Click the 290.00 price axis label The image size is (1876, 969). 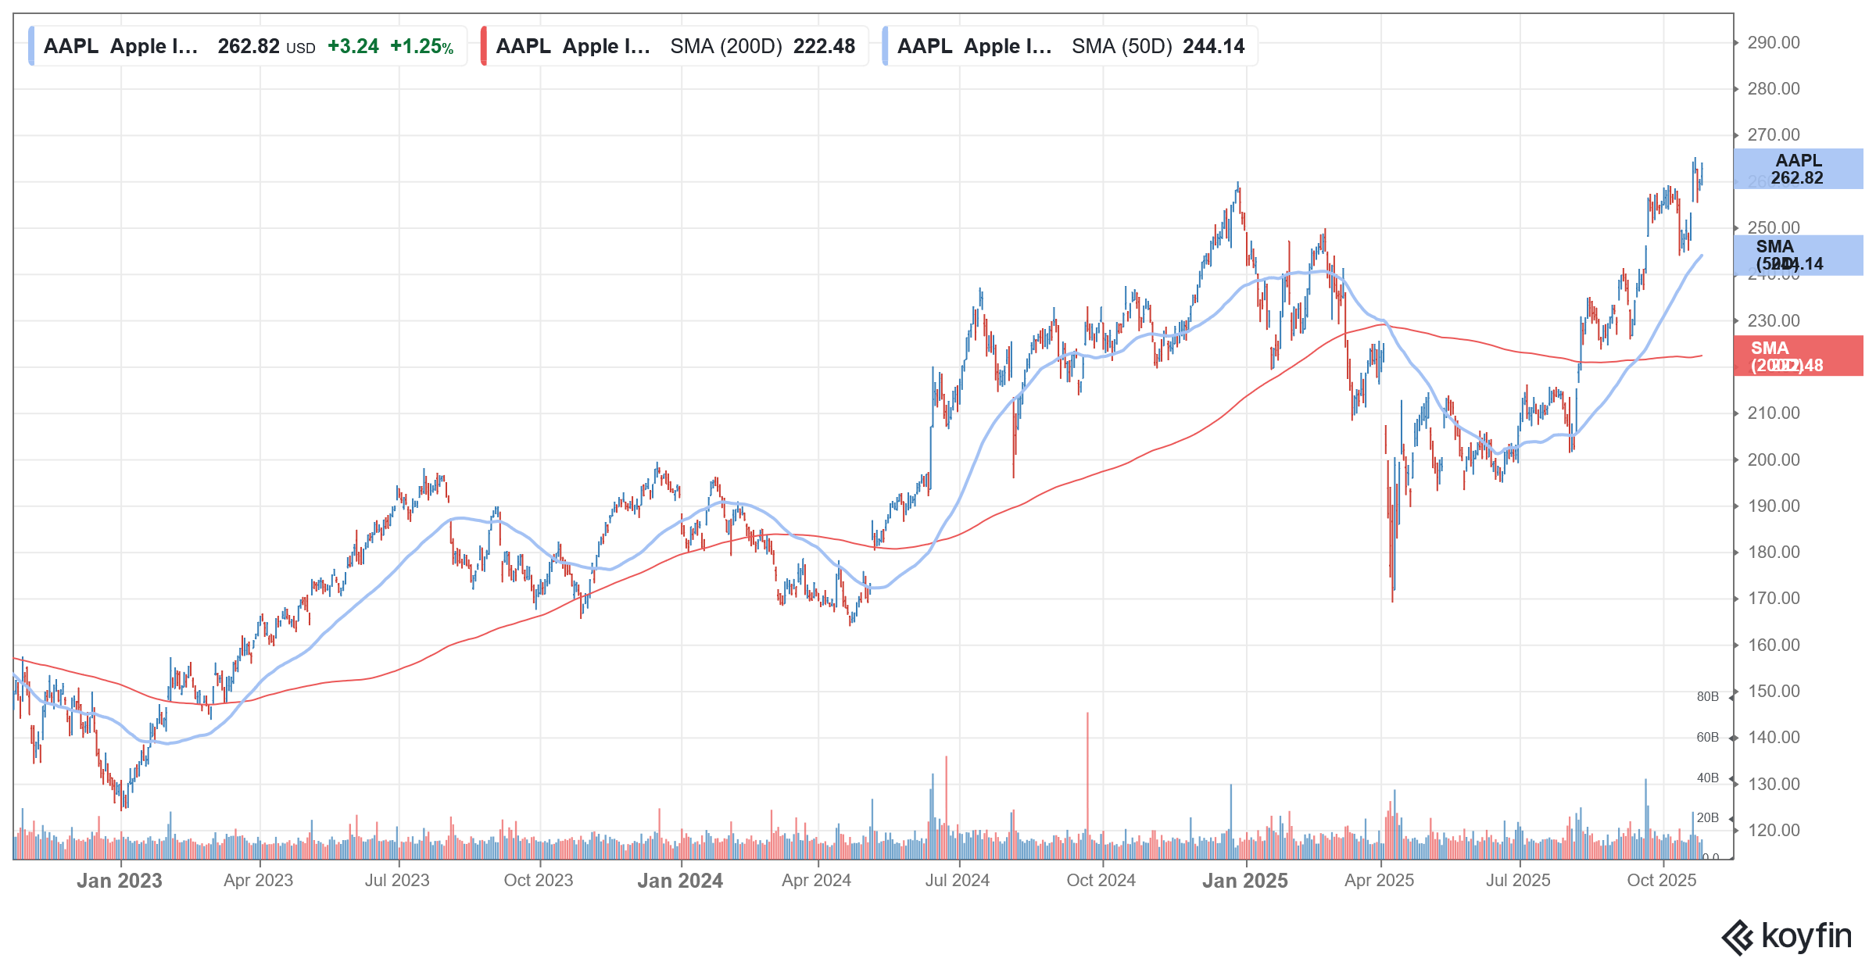[x=1773, y=43]
